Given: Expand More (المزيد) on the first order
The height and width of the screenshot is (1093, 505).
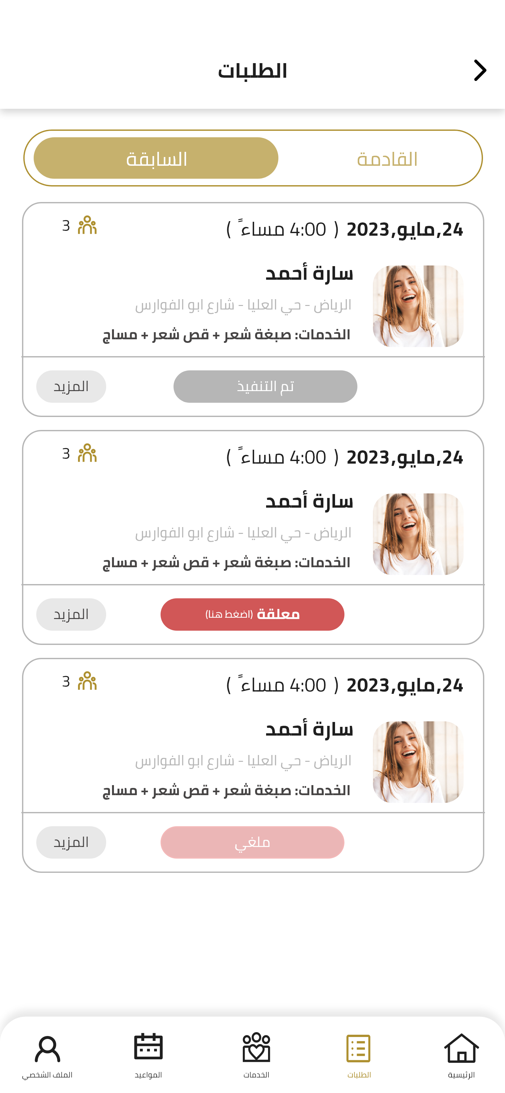Looking at the screenshot, I should point(71,387).
